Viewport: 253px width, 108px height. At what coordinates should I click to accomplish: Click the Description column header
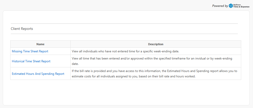point(156,44)
